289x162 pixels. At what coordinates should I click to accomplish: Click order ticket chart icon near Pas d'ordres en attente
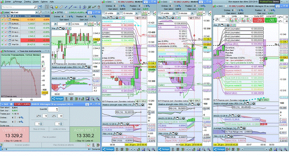click(x=89, y=145)
